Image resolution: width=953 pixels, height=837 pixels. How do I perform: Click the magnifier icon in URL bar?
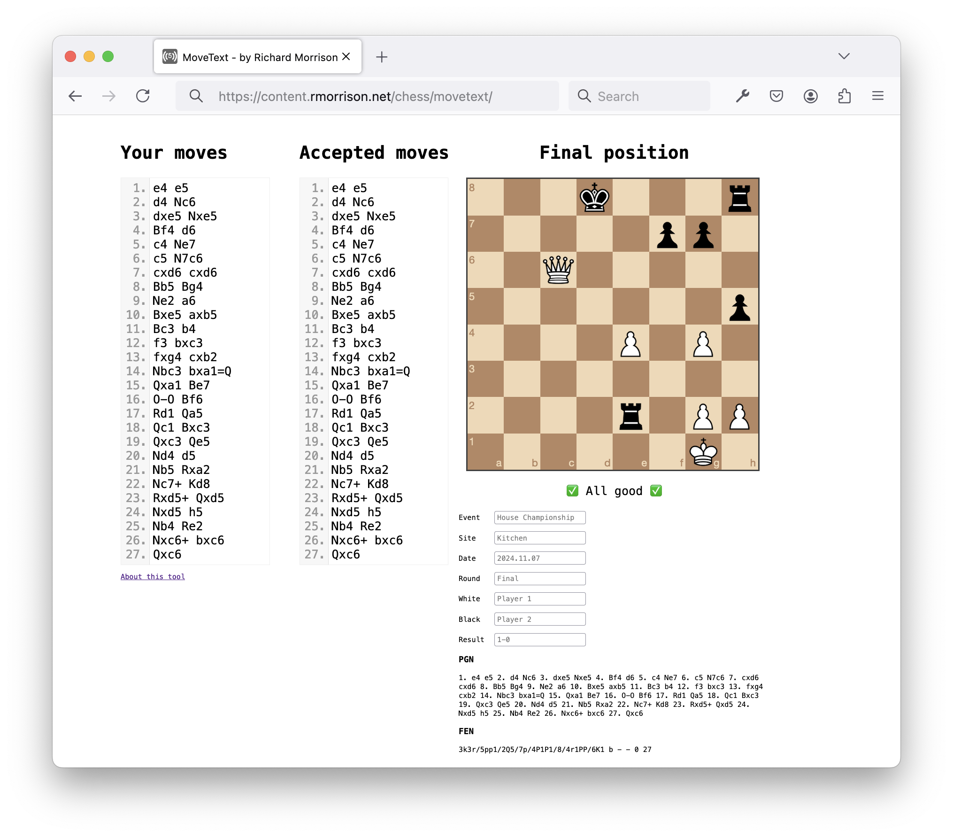click(196, 96)
